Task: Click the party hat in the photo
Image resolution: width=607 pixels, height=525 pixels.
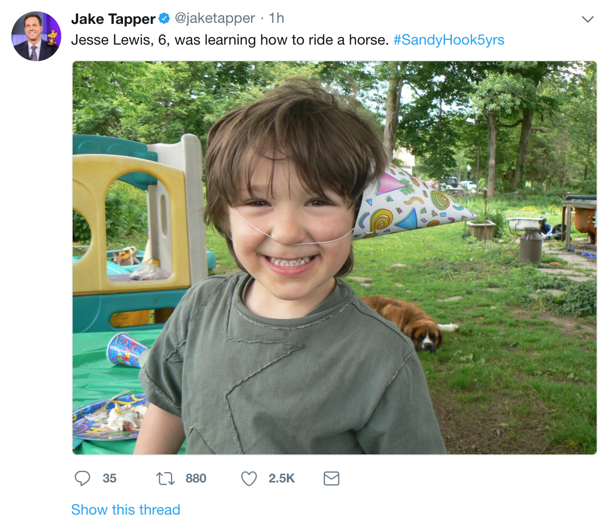Action: (x=410, y=202)
